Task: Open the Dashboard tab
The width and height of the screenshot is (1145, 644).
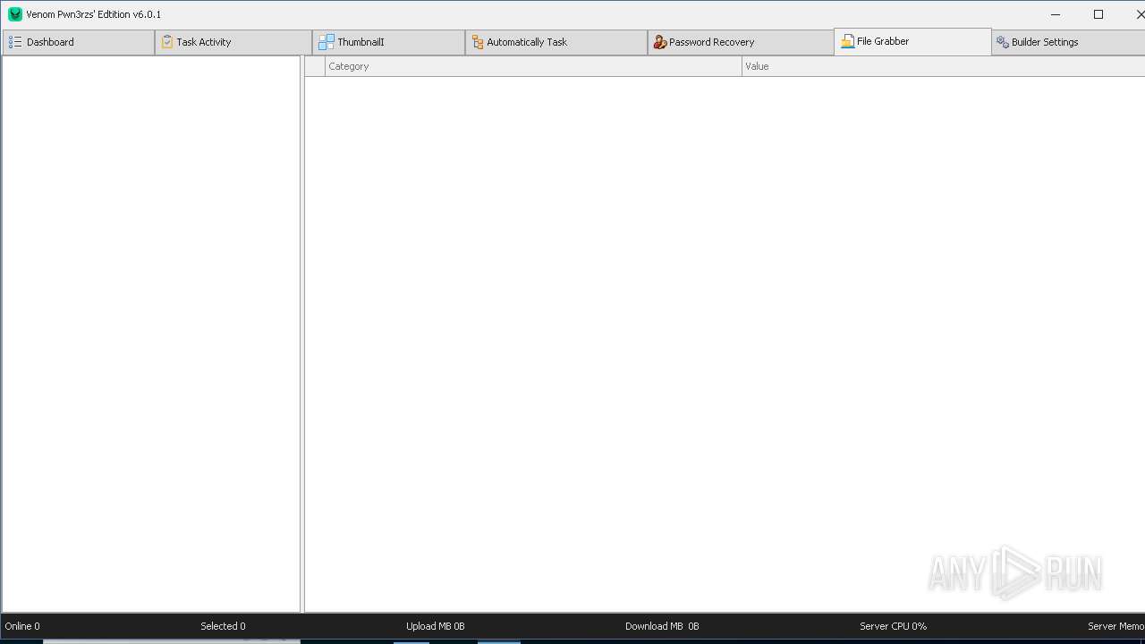Action: click(x=78, y=42)
